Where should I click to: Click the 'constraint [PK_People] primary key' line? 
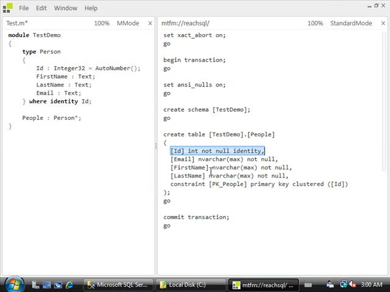[259, 184]
